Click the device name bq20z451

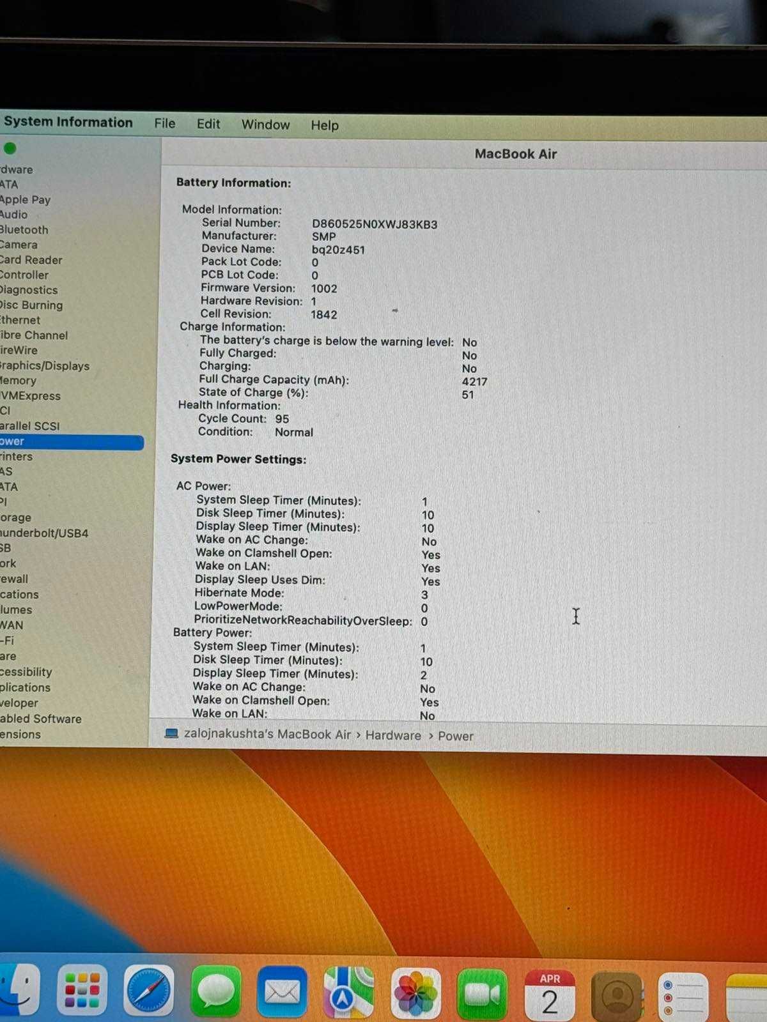(x=338, y=250)
